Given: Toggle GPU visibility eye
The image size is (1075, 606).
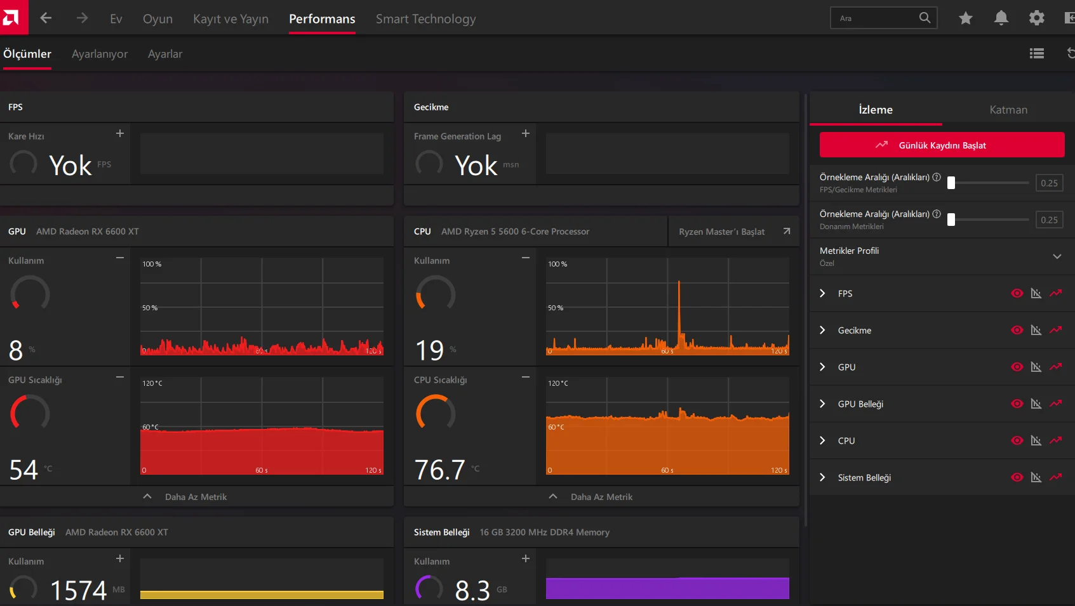Looking at the screenshot, I should point(1017,367).
